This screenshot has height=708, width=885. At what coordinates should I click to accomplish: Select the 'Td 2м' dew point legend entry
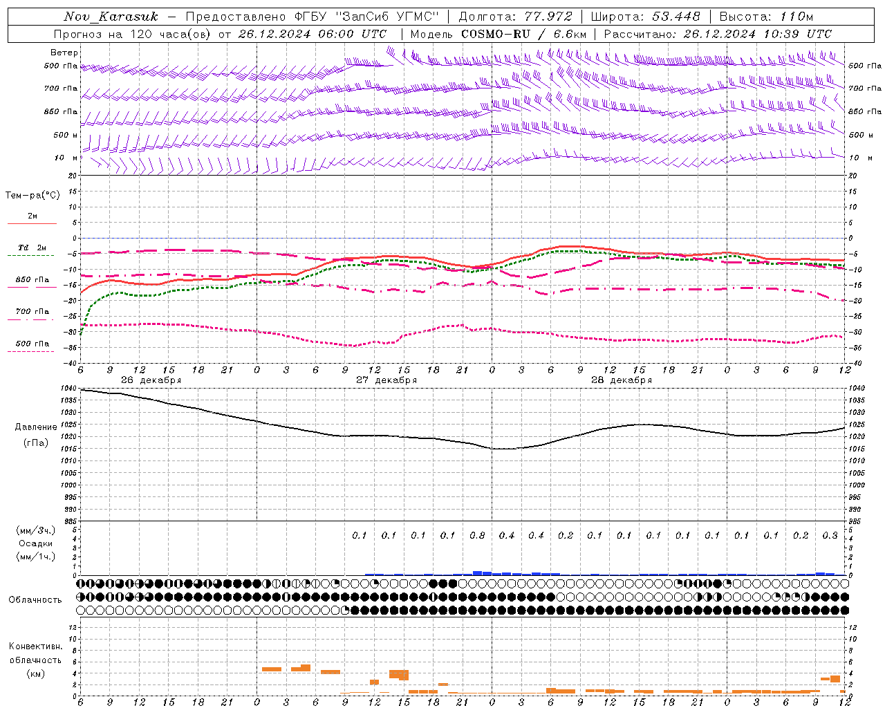(32, 248)
